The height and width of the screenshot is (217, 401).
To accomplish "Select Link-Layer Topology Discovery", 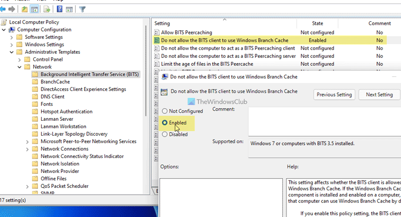I will tap(74, 134).
